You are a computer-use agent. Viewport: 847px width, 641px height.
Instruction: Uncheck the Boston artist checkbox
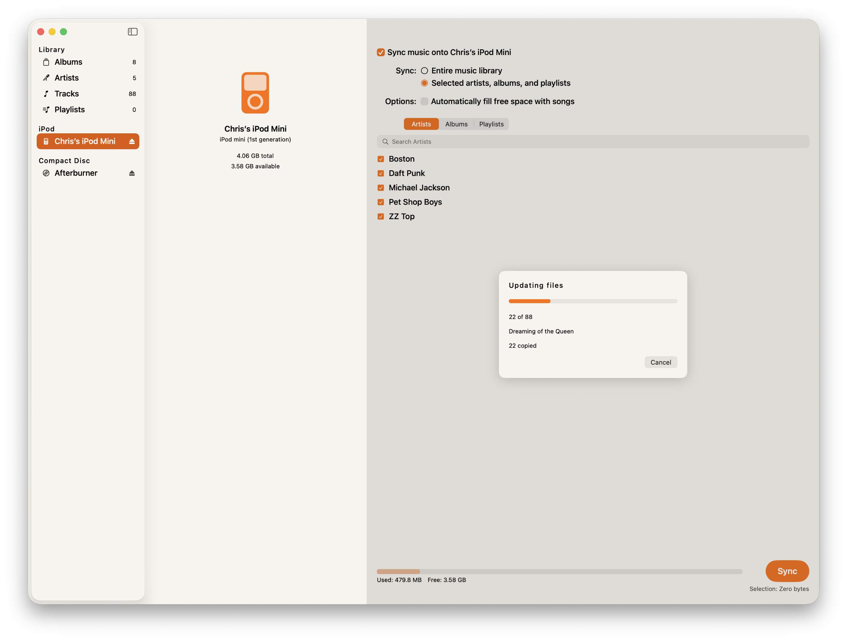pos(381,159)
